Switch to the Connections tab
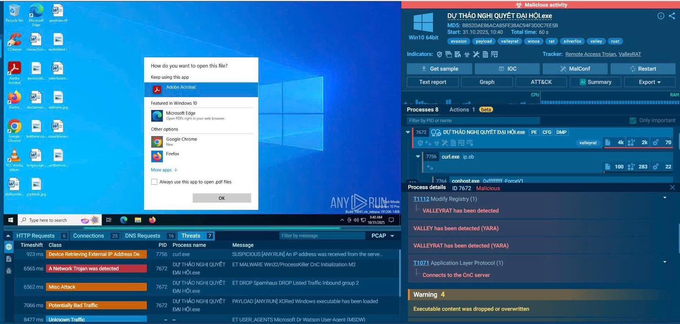 90,235
